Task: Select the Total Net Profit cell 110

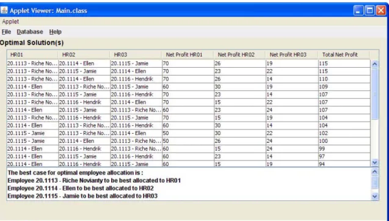Action: coord(344,79)
